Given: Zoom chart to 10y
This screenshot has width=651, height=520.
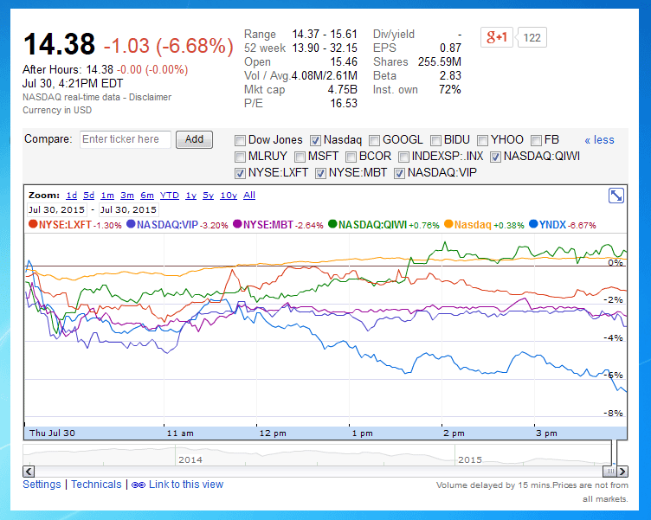Looking at the screenshot, I should coord(229,196).
